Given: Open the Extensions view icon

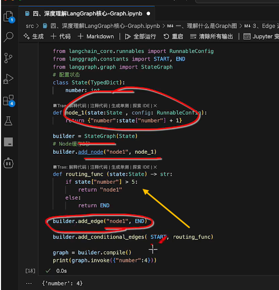Looking at the screenshot, I should pos(9,101).
